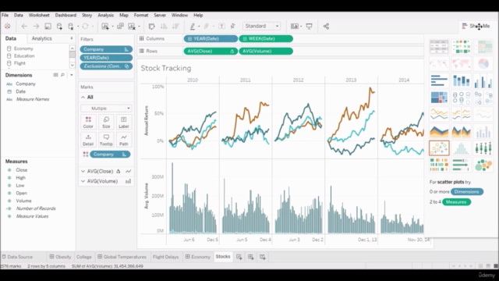This screenshot has width=499, height=281.
Task: Switch to the Analytics pane tab
Action: click(41, 38)
